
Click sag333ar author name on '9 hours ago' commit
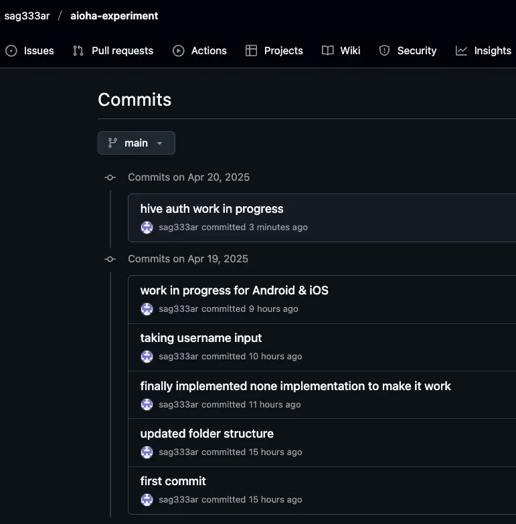(x=179, y=309)
